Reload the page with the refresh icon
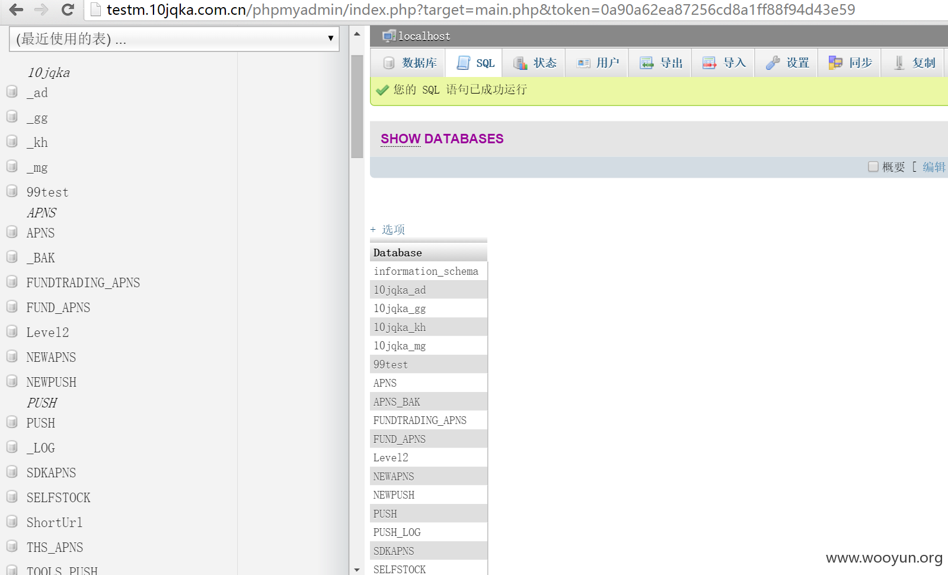 coord(68,9)
